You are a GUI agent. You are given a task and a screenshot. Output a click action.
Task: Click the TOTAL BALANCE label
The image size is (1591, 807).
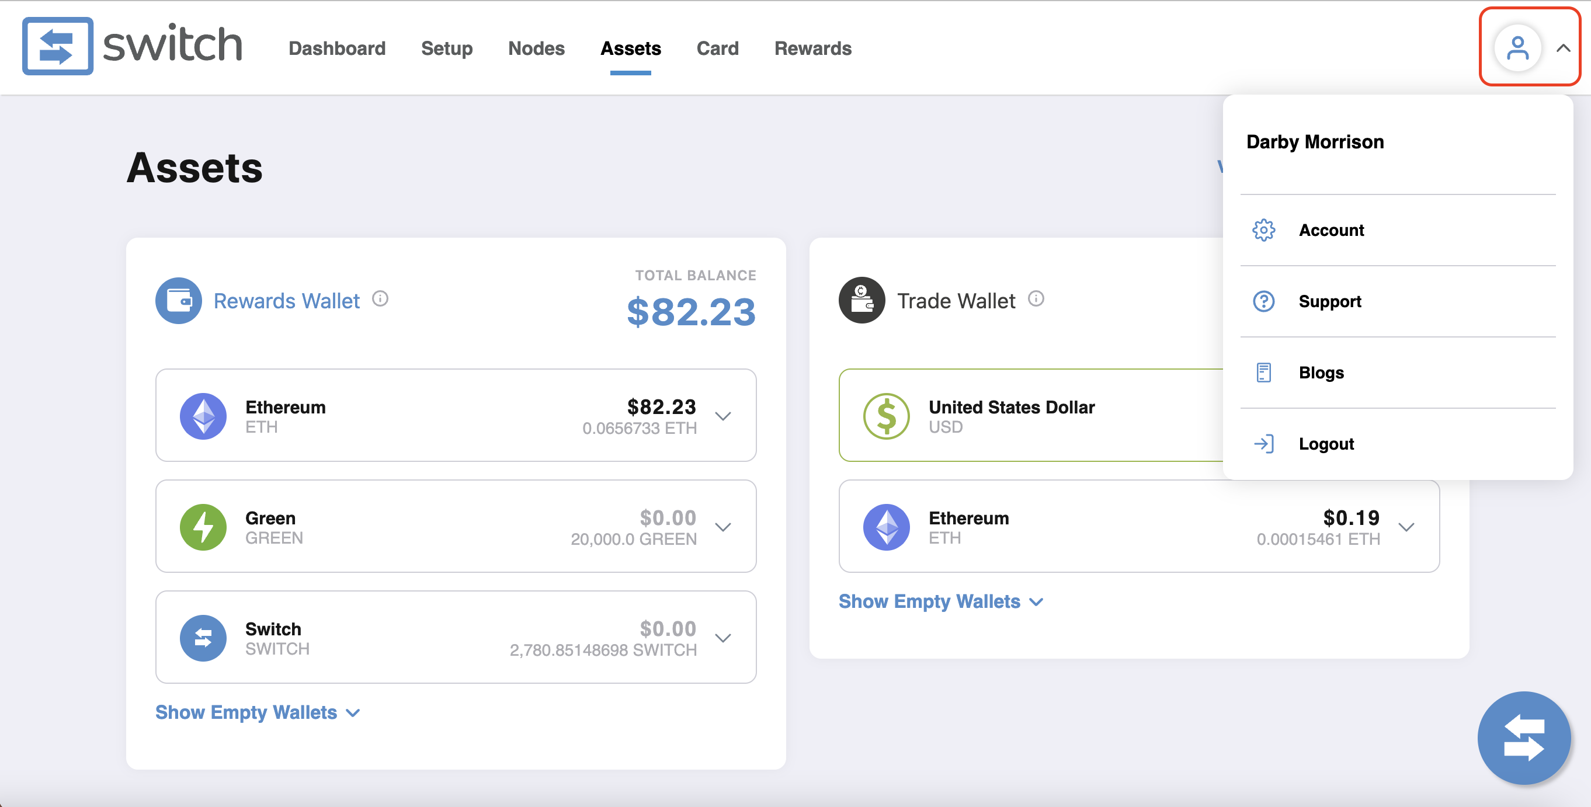pos(696,276)
